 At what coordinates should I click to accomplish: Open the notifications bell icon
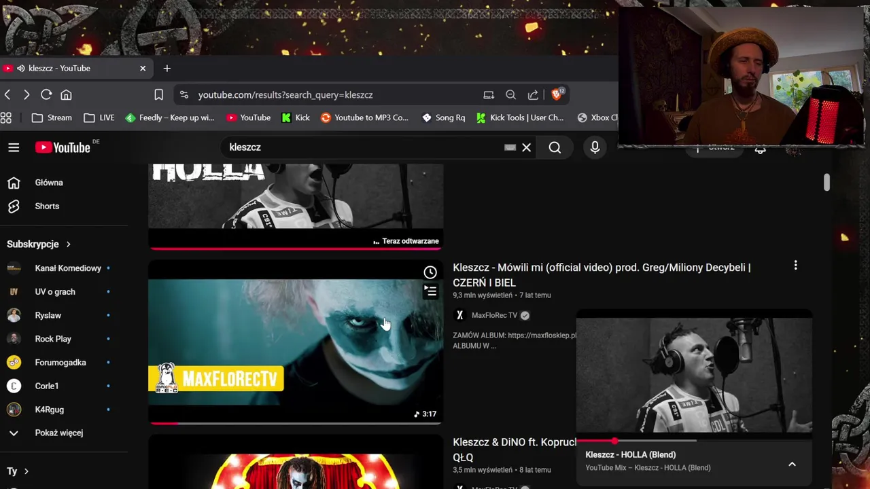point(760,149)
